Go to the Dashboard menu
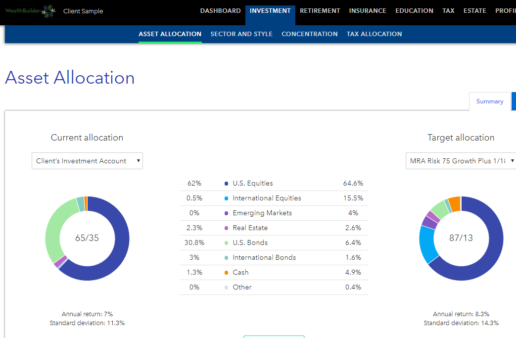This screenshot has height=338, width=516. pyautogui.click(x=221, y=11)
